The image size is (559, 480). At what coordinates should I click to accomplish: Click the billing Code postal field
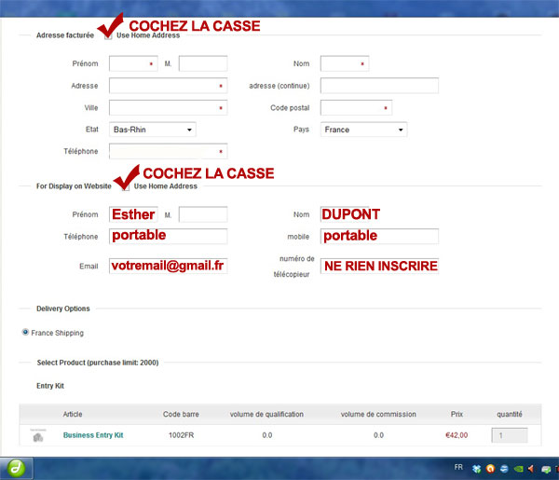(356, 108)
